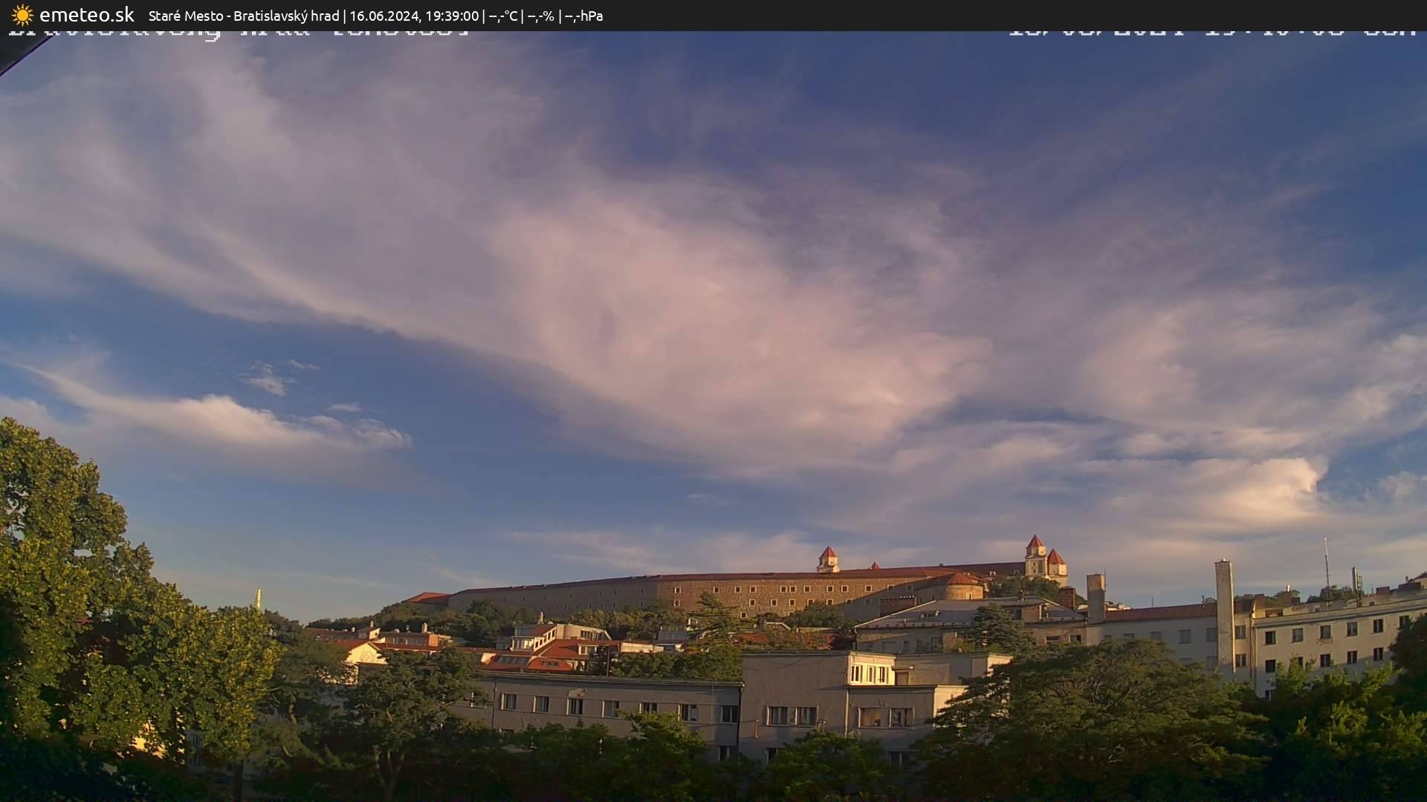1427x802 pixels.
Task: Click the tall chimney on the right side
Action: 1223,601
